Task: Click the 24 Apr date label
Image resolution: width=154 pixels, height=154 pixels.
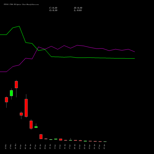Action: coord(94,147)
